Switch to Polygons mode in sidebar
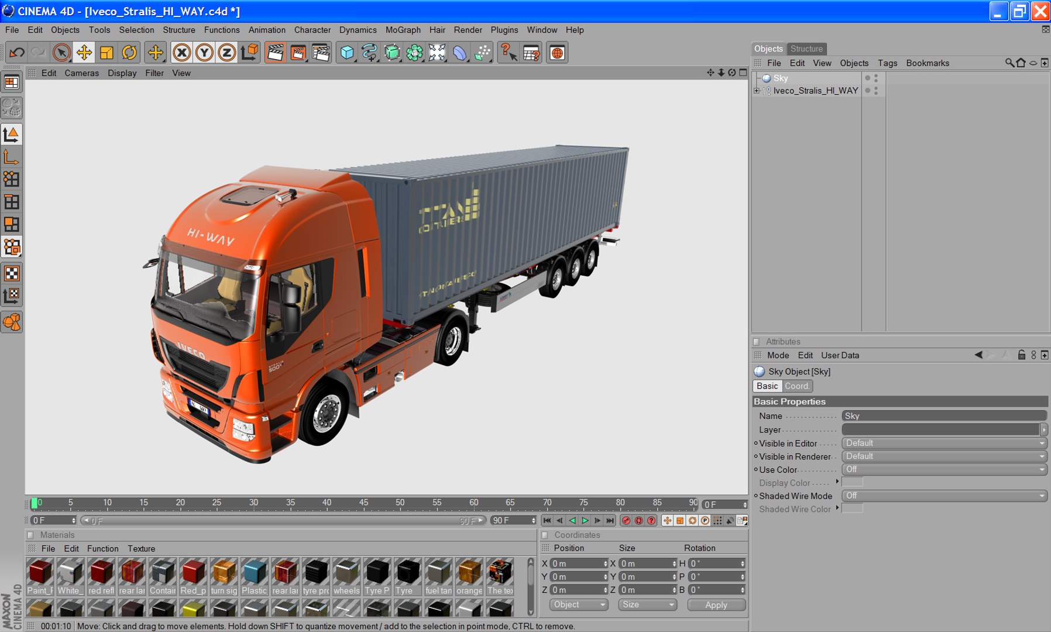This screenshot has height=632, width=1051. tap(12, 224)
